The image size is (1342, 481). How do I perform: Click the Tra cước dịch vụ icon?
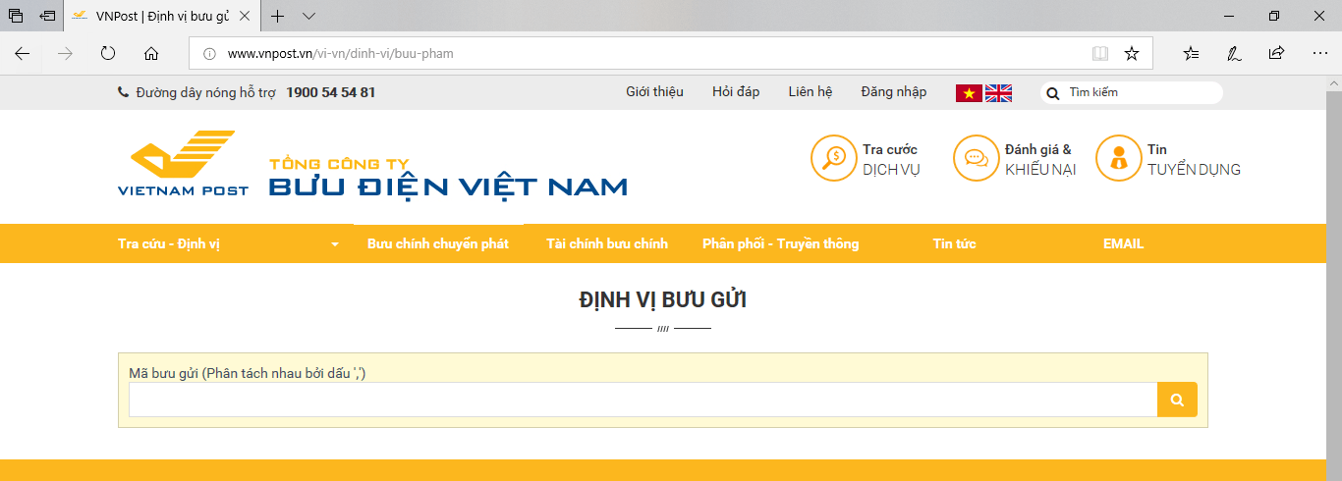point(834,158)
